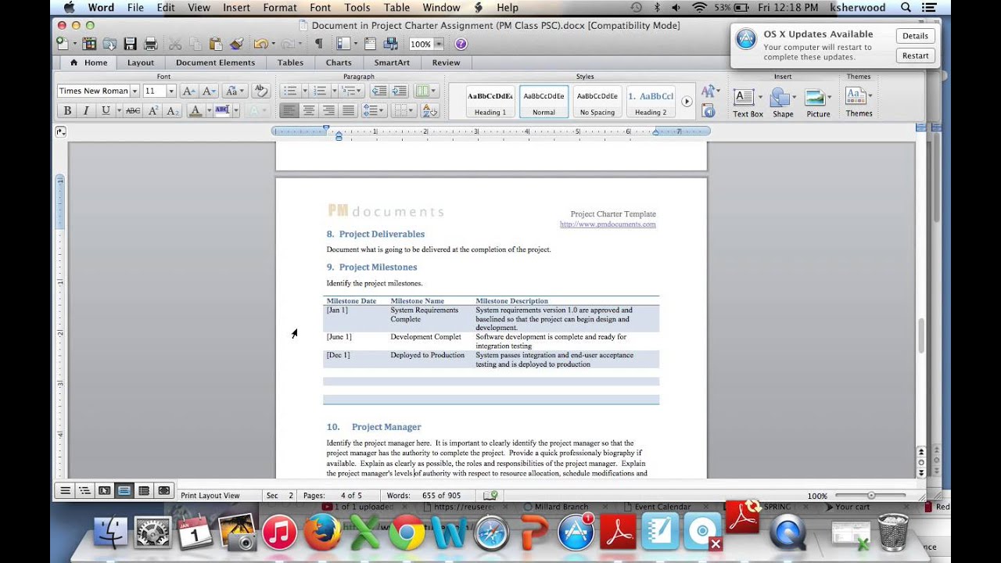
Task: Switch to Outline view in the status bar
Action: [84, 491]
